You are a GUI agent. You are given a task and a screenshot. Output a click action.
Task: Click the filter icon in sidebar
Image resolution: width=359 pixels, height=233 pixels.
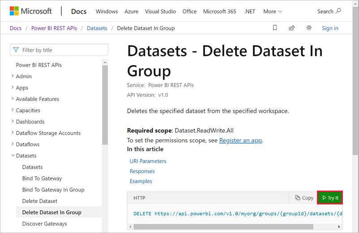[x=16, y=50]
